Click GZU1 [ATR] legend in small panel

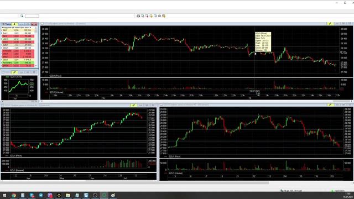click(16, 77)
